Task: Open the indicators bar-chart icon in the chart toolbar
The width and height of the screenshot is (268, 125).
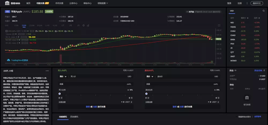Action: (88, 25)
